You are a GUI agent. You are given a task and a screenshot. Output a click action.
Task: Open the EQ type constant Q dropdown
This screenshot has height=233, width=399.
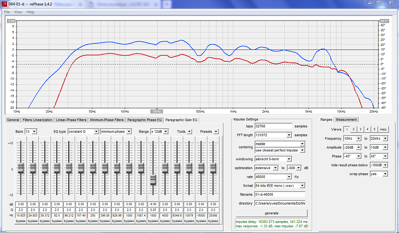coord(96,132)
